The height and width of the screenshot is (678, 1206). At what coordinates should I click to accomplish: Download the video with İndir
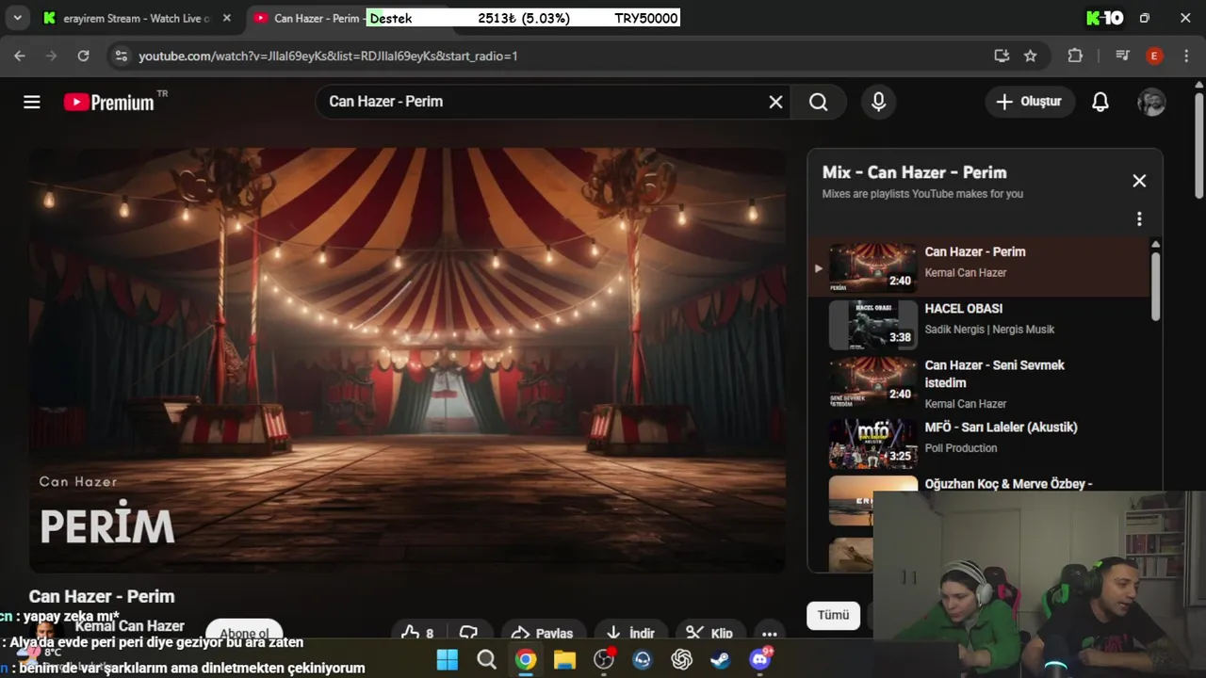point(630,633)
